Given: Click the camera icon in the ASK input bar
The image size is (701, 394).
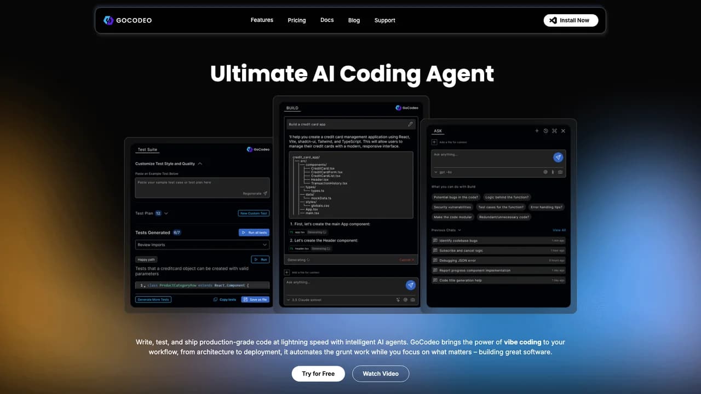Looking at the screenshot, I should [x=560, y=172].
